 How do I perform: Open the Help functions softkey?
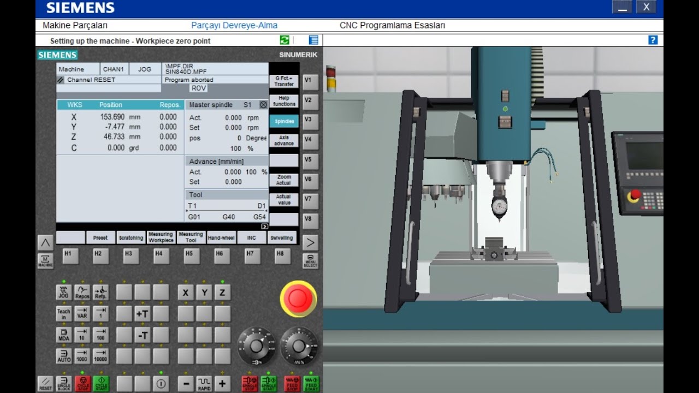point(283,101)
